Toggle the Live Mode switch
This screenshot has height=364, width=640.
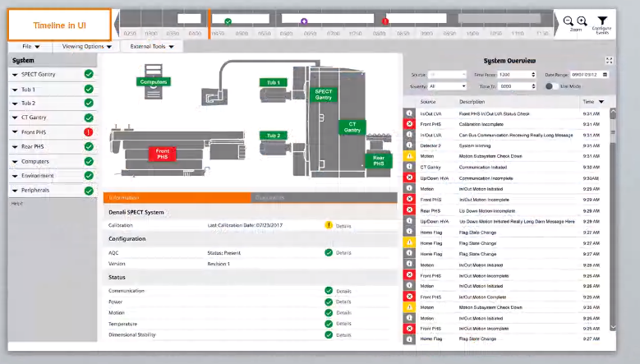click(x=550, y=86)
